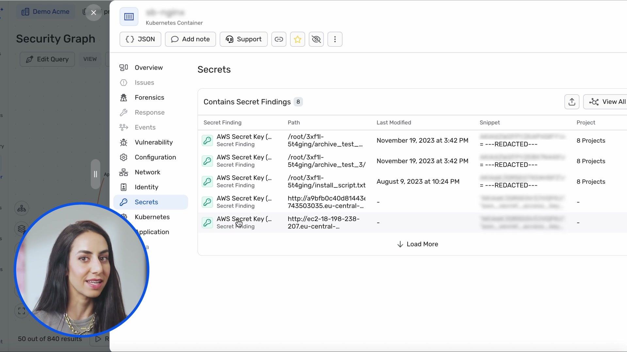Click the presenter webcam video bubble
627x352 pixels.
tap(82, 270)
